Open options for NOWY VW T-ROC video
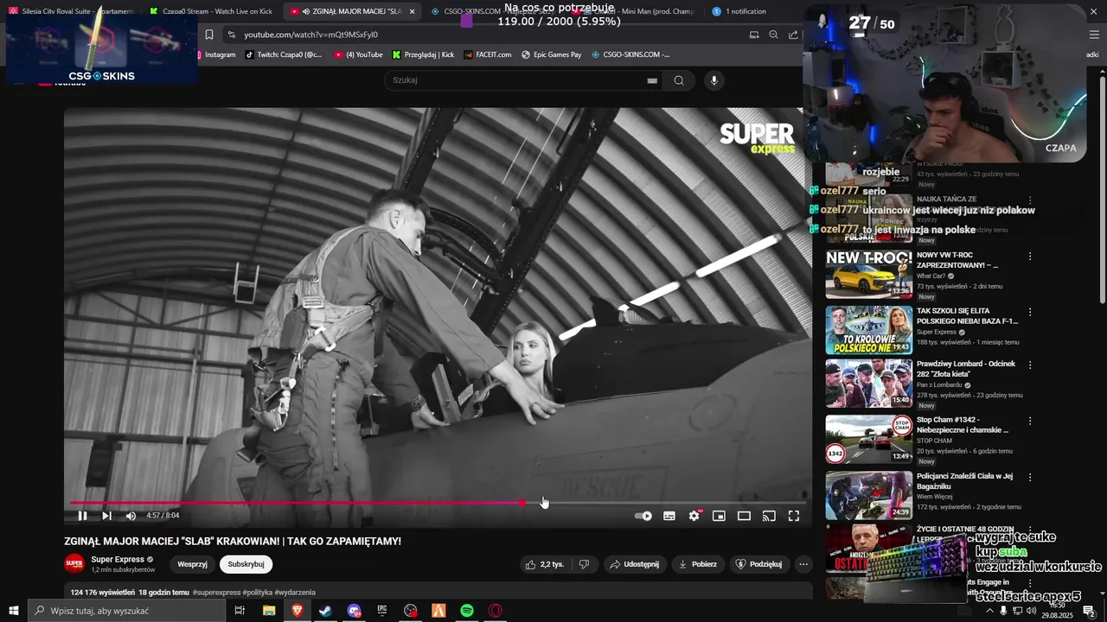This screenshot has width=1107, height=622. click(1030, 257)
